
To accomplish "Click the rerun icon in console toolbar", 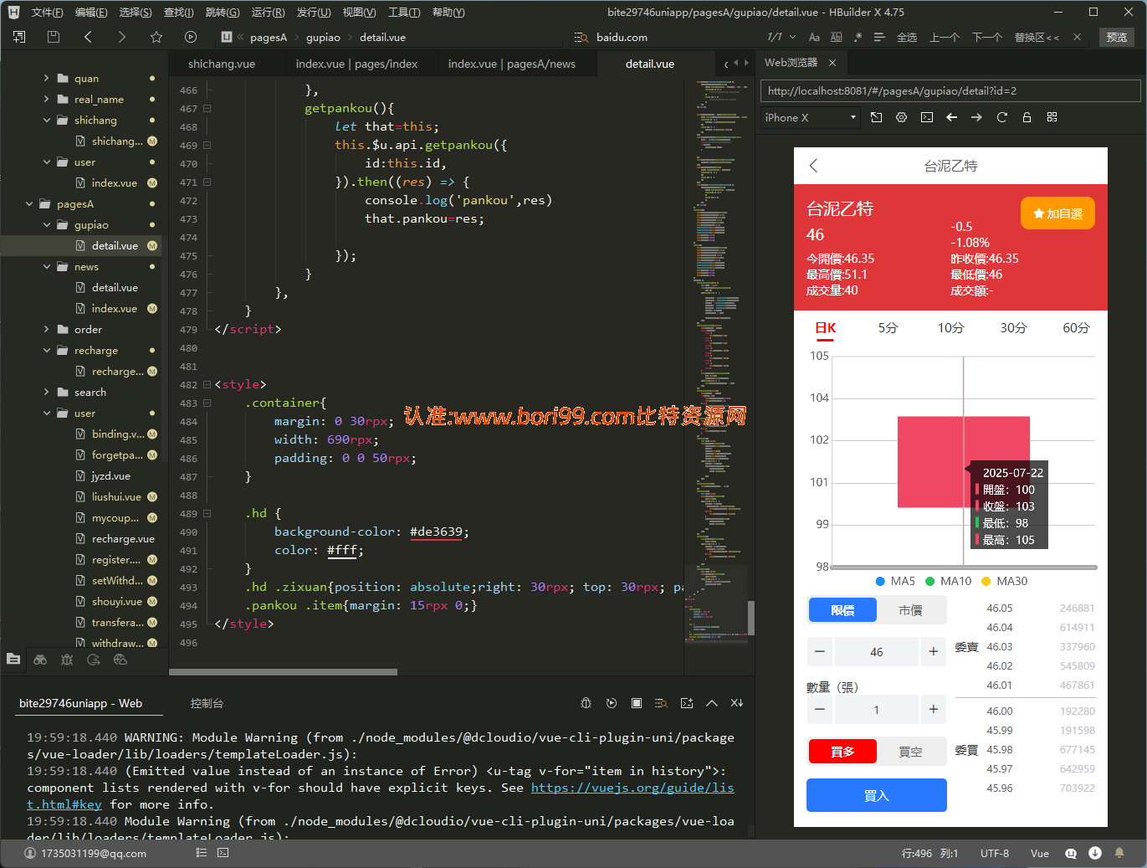I will pyautogui.click(x=612, y=703).
